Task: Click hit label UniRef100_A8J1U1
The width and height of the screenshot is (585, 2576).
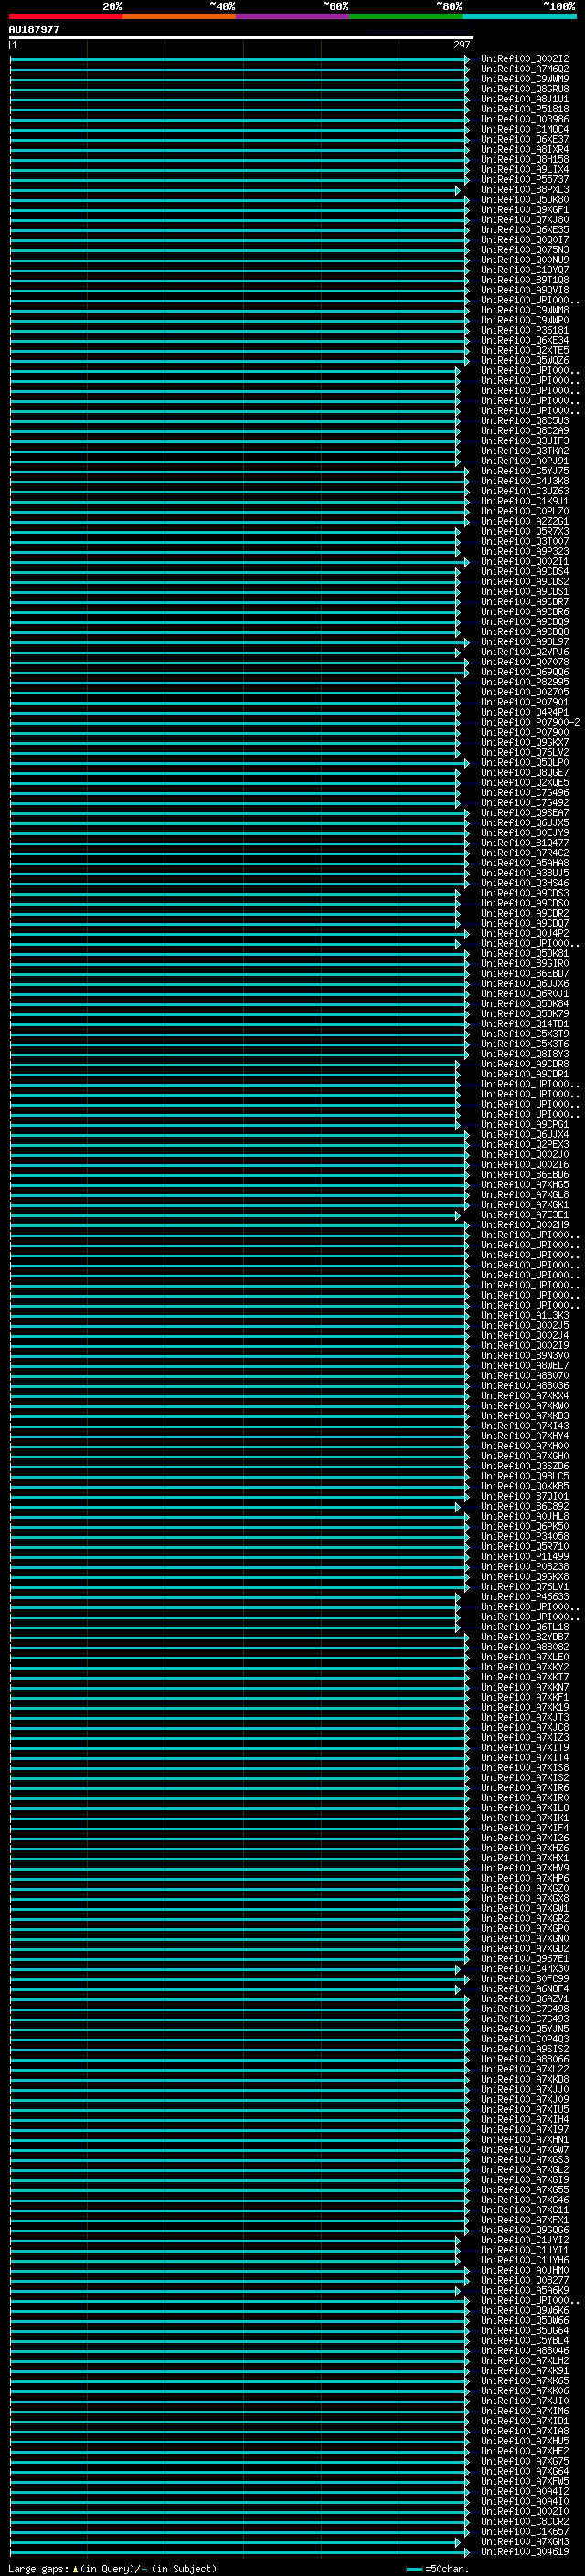Action: 524,99
